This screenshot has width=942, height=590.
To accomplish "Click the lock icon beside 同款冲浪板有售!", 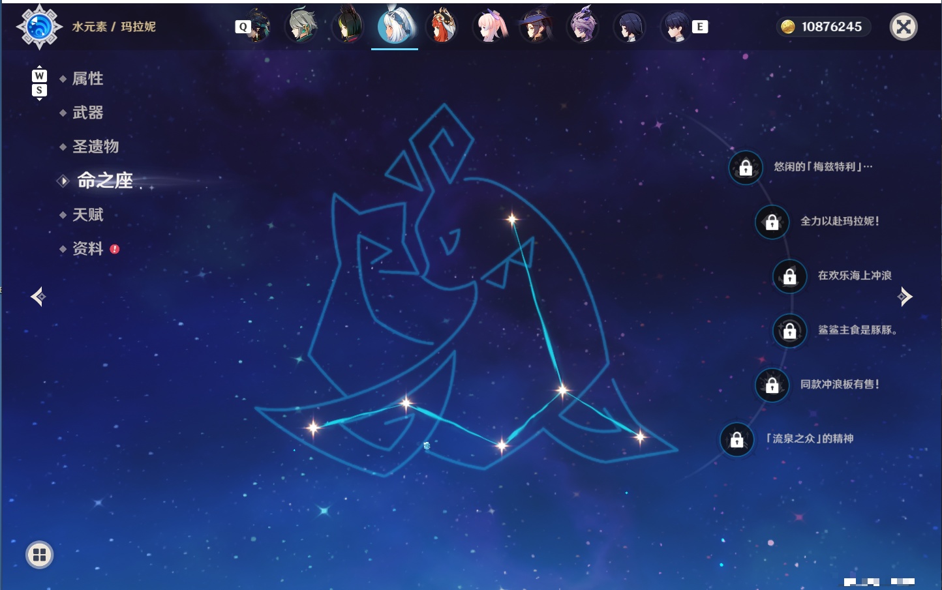I will tap(772, 385).
